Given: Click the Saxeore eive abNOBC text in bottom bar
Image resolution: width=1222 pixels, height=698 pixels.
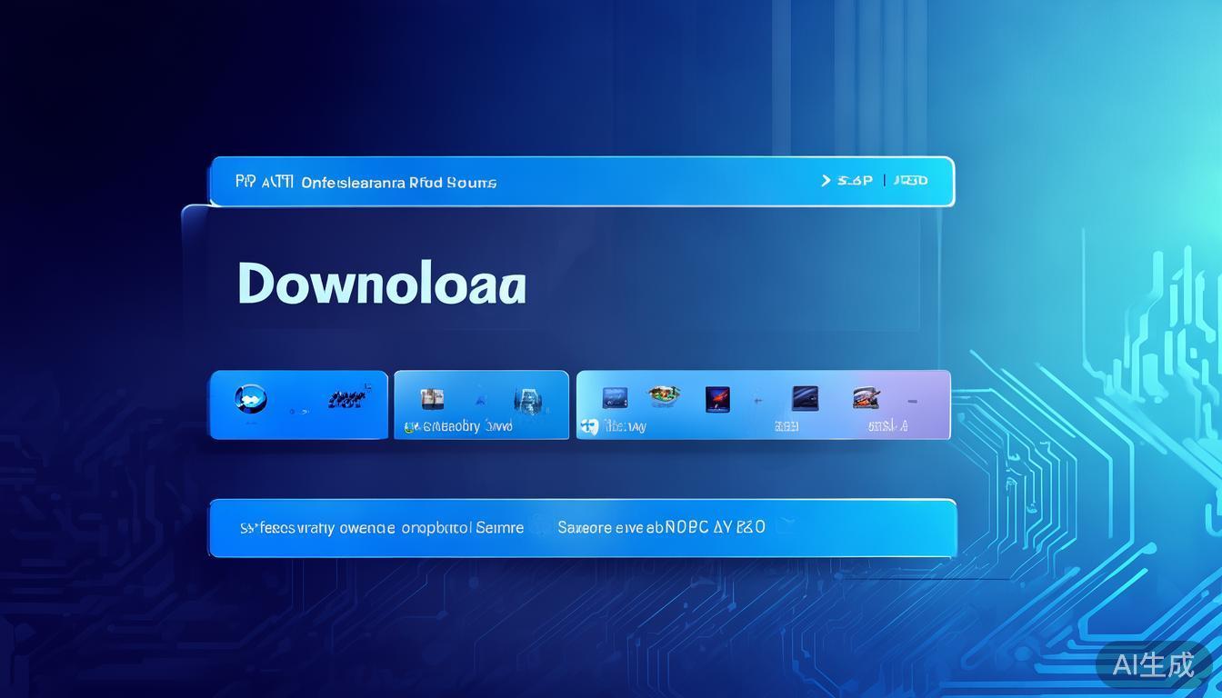Looking at the screenshot, I should [661, 527].
